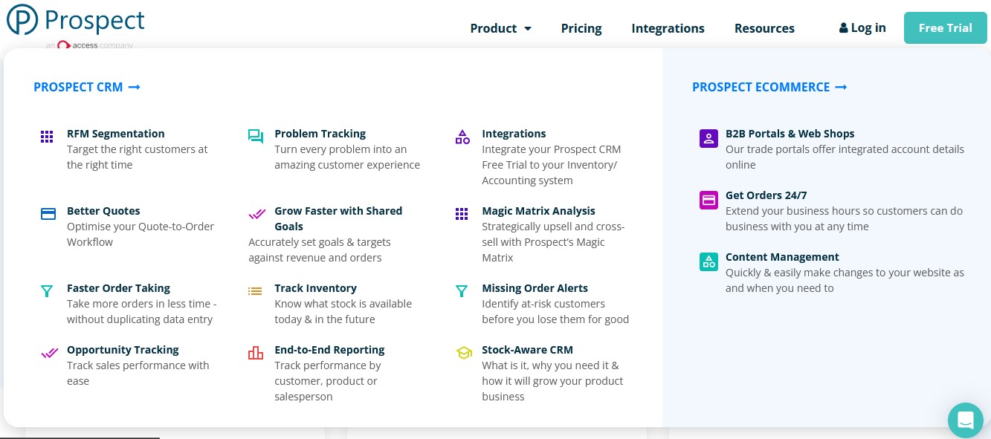Log in to your account

pos(862,27)
